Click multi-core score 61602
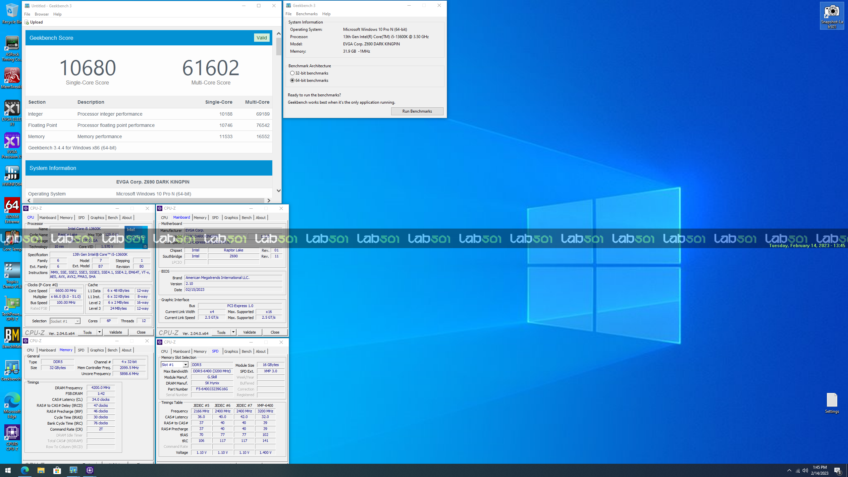The image size is (848, 477). 211,68
